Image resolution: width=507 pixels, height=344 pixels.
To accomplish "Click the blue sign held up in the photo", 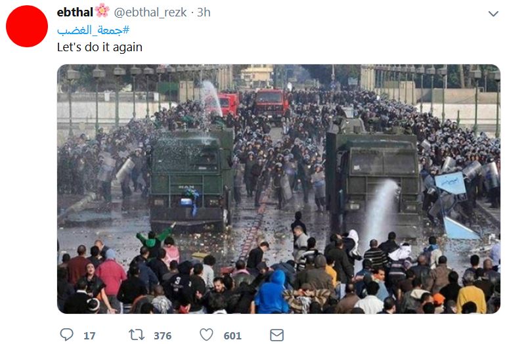I will [451, 183].
